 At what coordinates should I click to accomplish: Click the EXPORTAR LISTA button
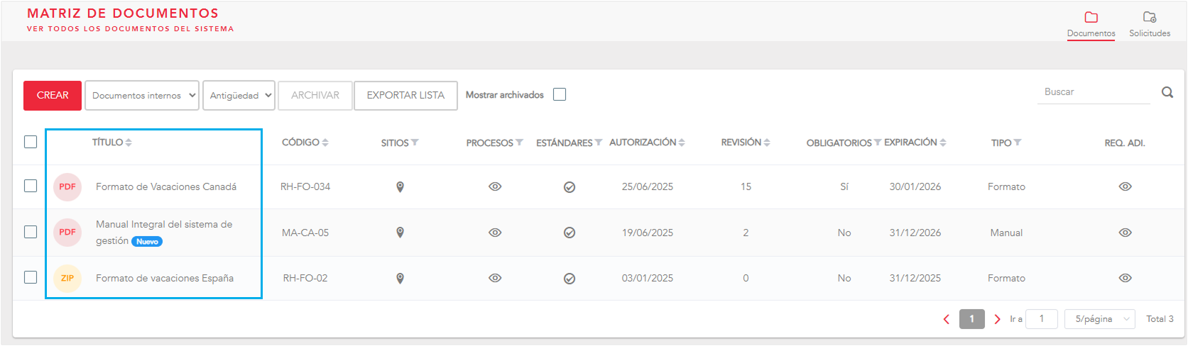point(405,96)
